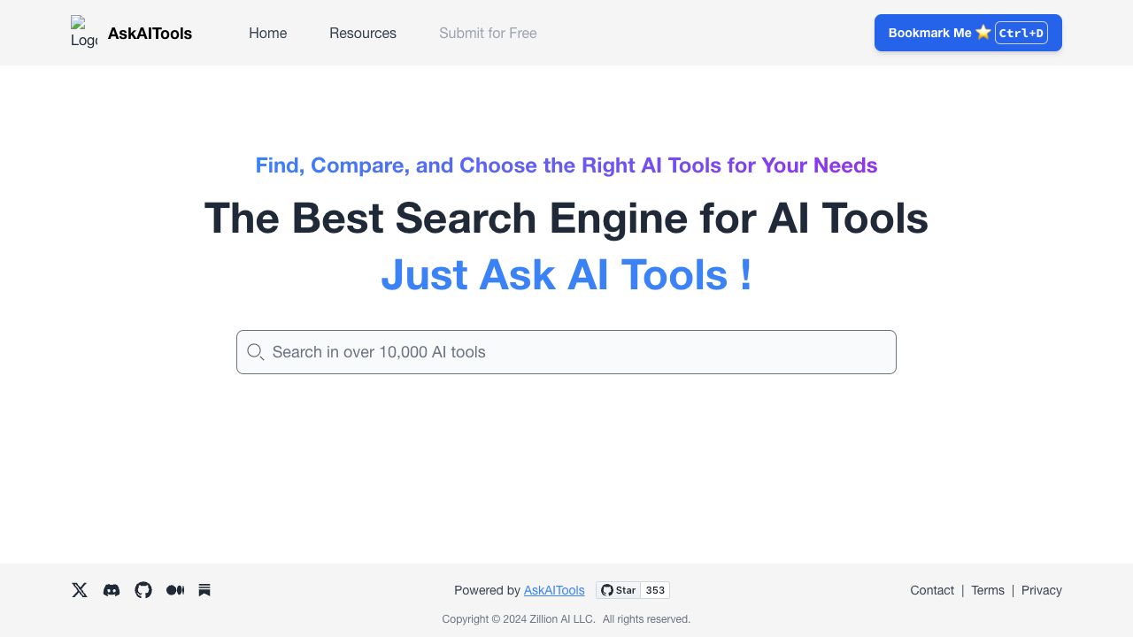Open the Resources nav item
This screenshot has height=637, width=1133.
[x=363, y=33]
